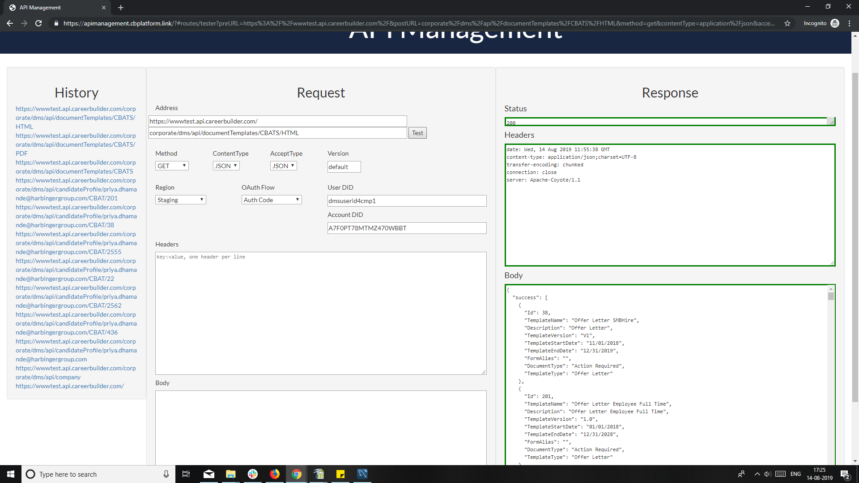Click the taskbar microphone search icon
The height and width of the screenshot is (483, 859).
click(x=166, y=474)
